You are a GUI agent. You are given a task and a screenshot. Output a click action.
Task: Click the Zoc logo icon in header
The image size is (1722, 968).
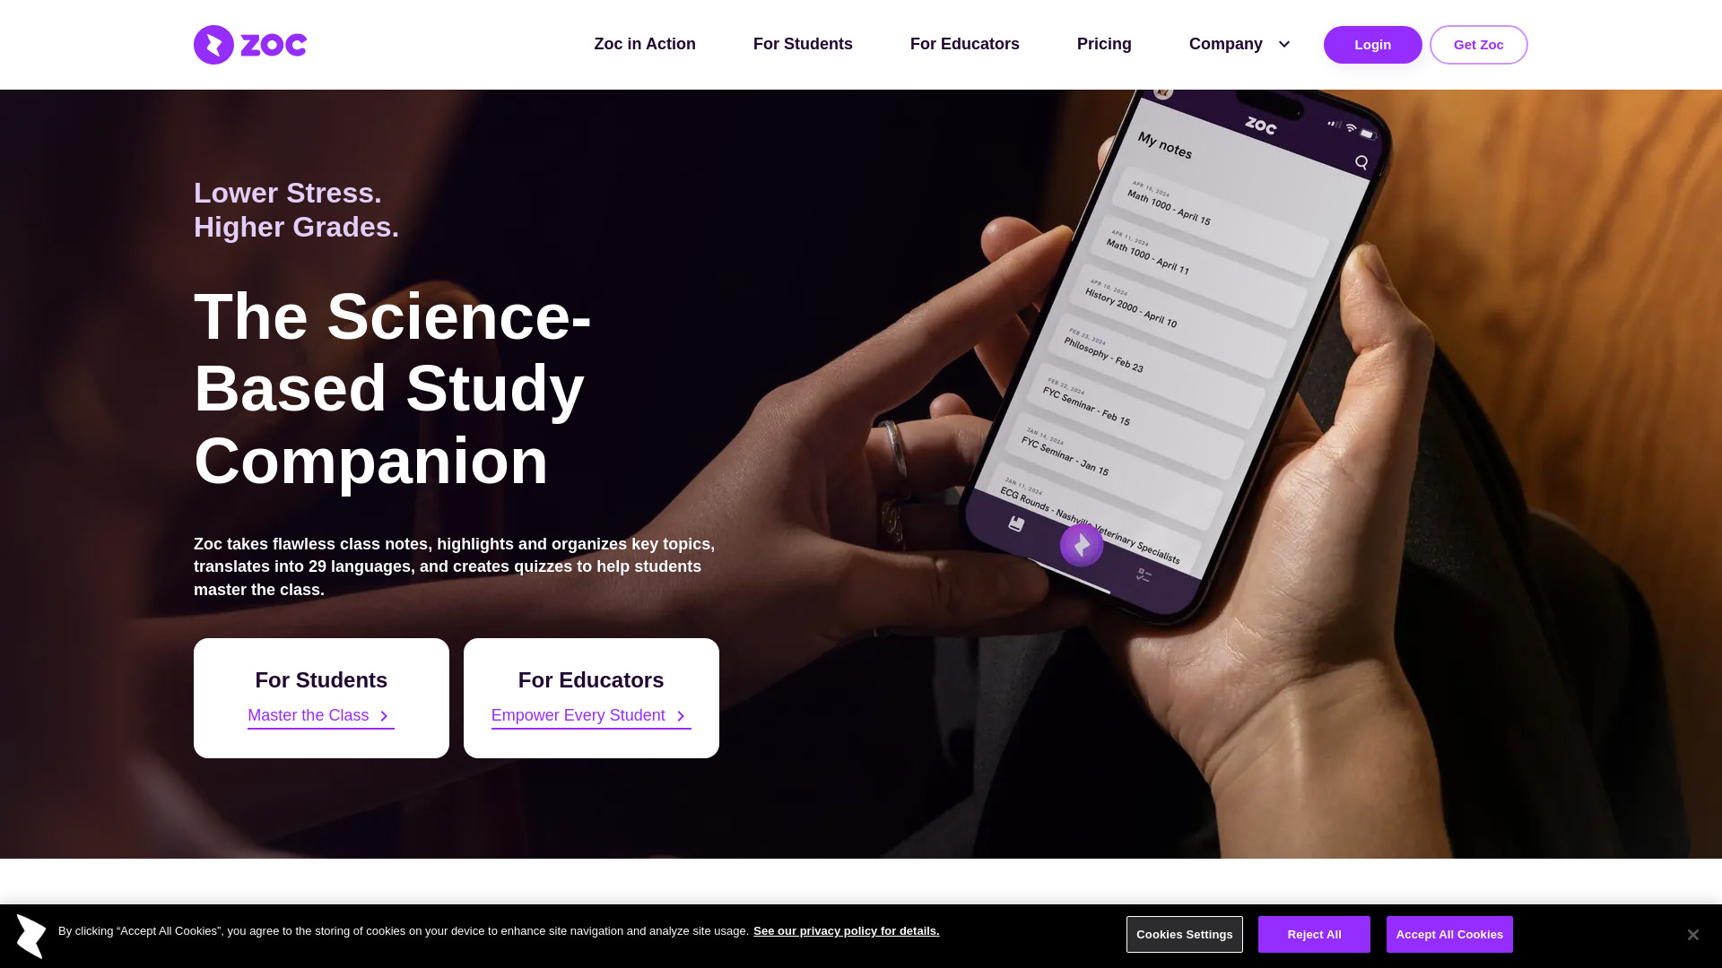[x=213, y=45]
